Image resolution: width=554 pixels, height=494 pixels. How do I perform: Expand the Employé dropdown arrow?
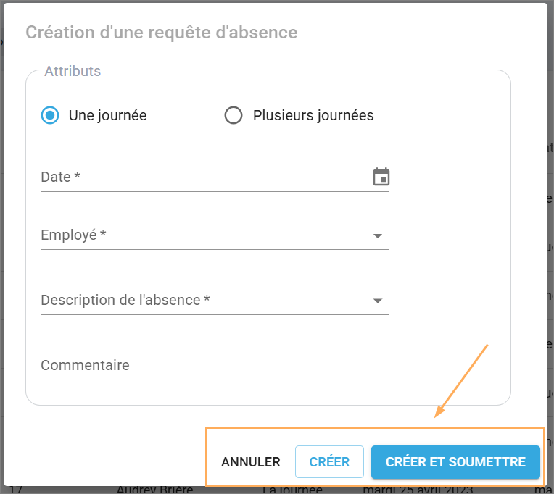pyautogui.click(x=377, y=236)
